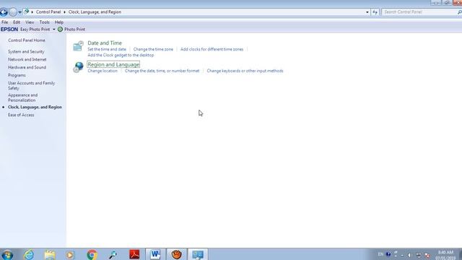Click Change location link

pos(103,71)
